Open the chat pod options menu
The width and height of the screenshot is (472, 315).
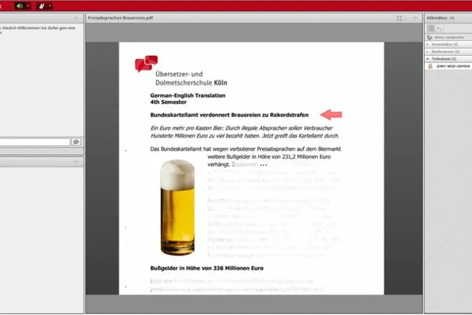coord(76,18)
